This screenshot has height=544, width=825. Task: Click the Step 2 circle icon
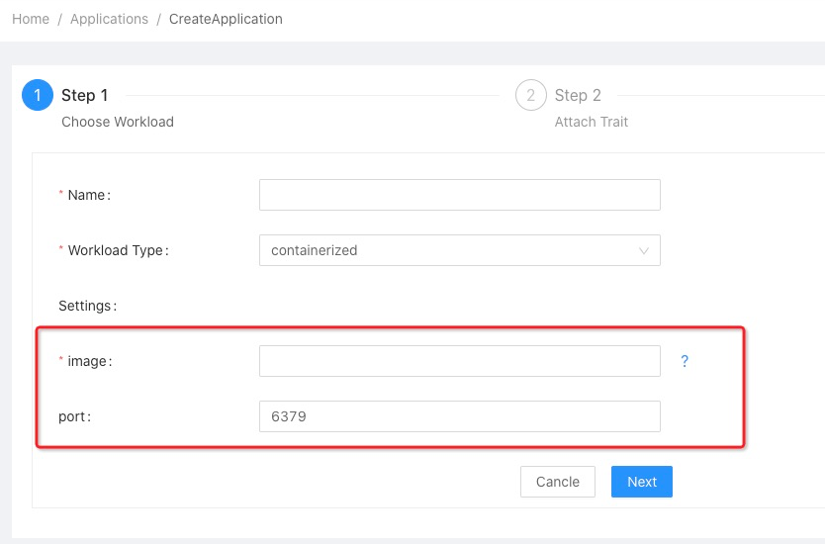531,95
